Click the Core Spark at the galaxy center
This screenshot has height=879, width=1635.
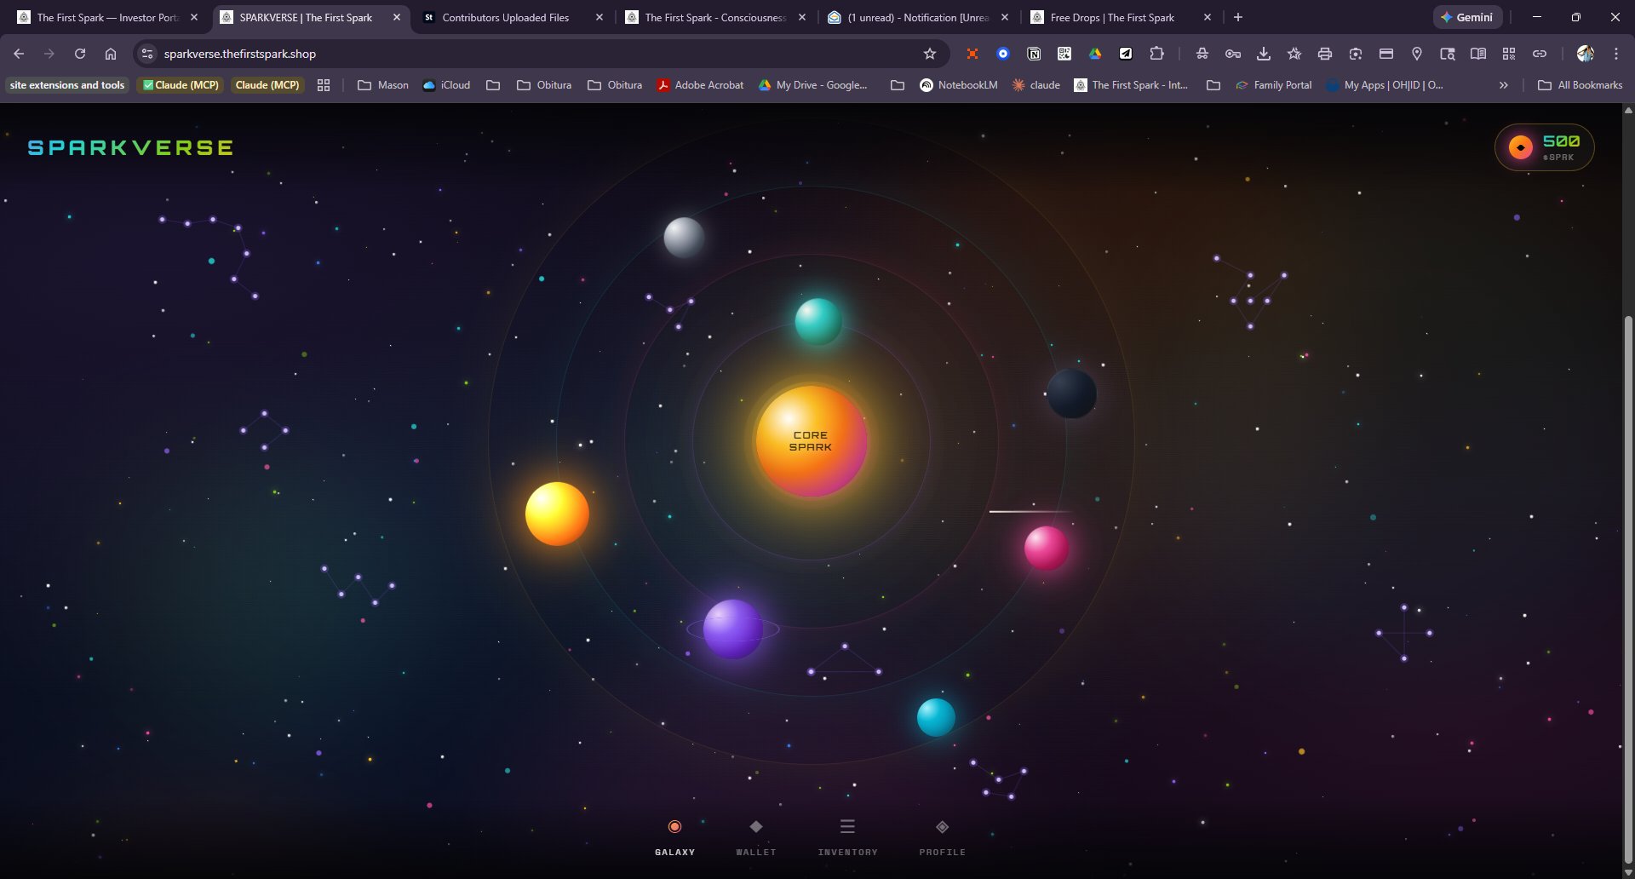(811, 440)
